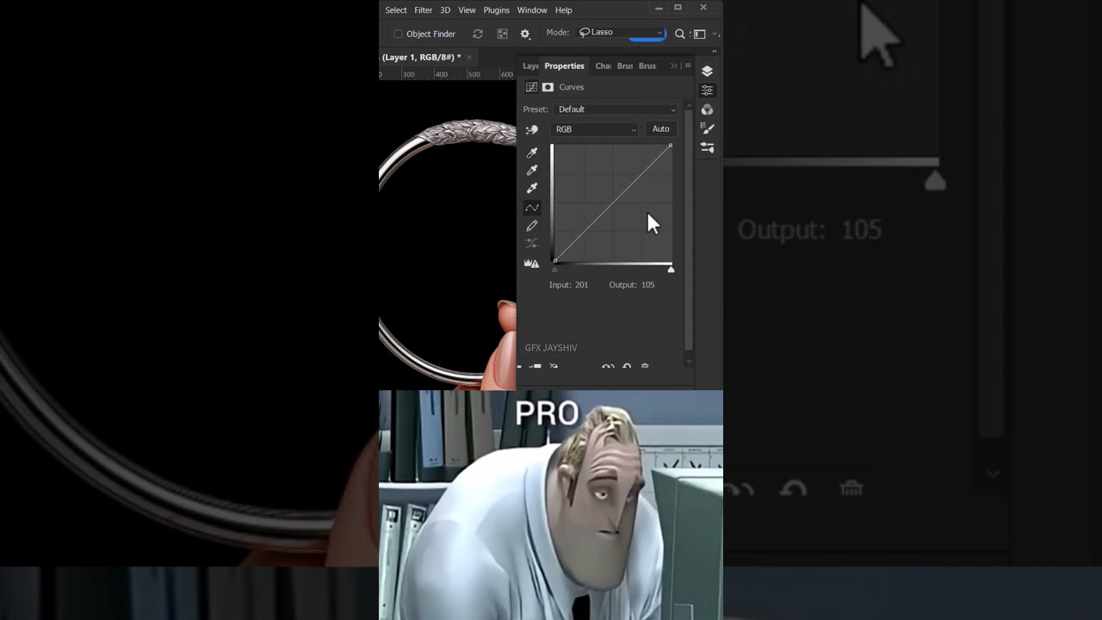Click the scrollbar down arrow in Properties

pos(688,362)
